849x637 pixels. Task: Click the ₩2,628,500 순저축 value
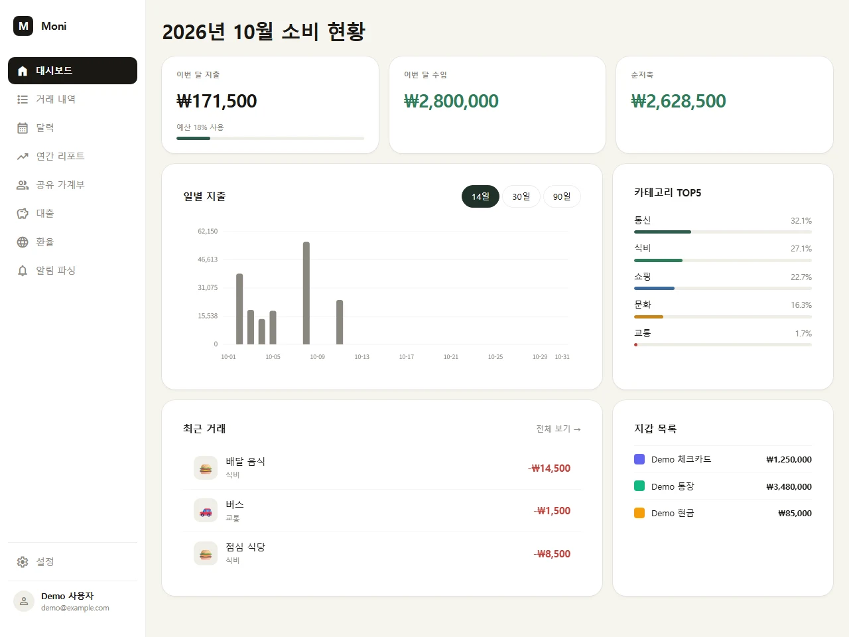click(x=679, y=102)
